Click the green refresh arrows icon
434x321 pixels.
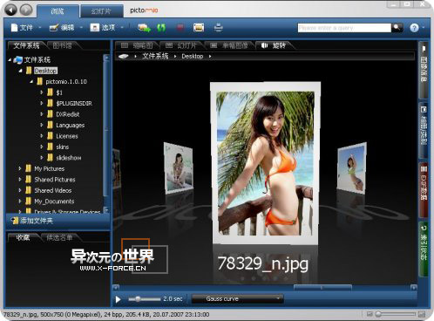pyautogui.click(x=161, y=28)
